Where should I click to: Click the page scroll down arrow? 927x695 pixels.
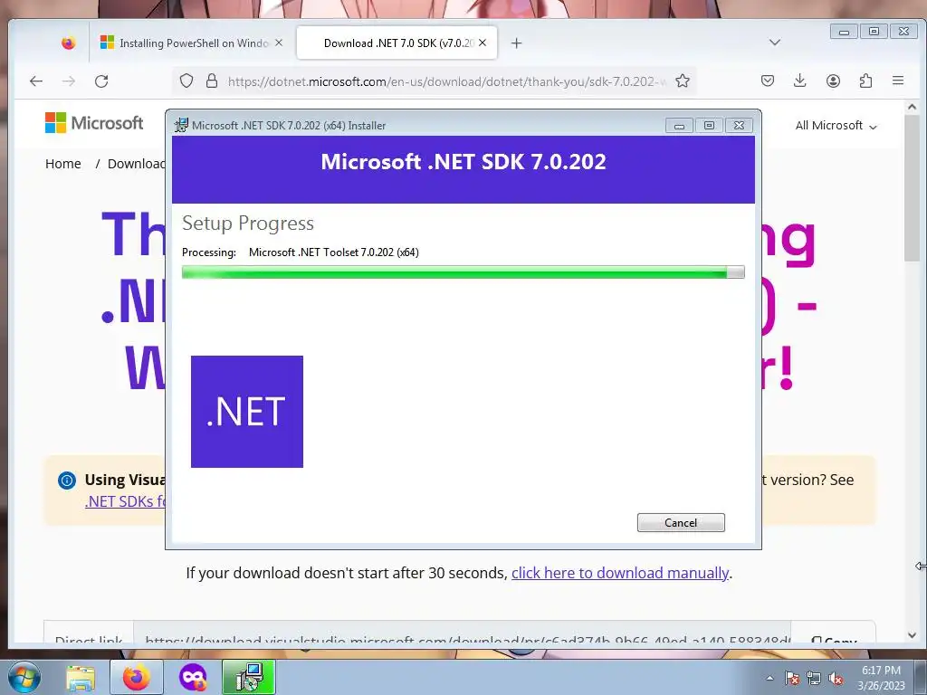coord(912,635)
